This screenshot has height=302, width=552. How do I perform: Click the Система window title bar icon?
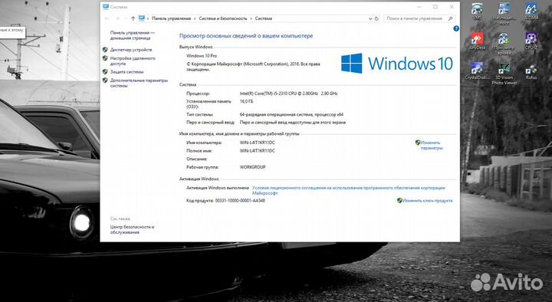click(x=106, y=7)
